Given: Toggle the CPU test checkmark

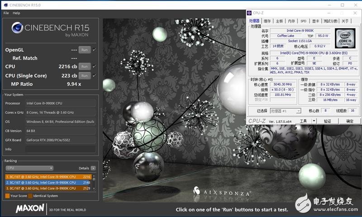Looking at the screenshot, I should 94,66.
